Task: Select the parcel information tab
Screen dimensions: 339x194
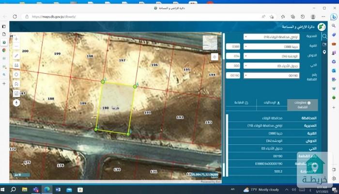Action: 303,103
